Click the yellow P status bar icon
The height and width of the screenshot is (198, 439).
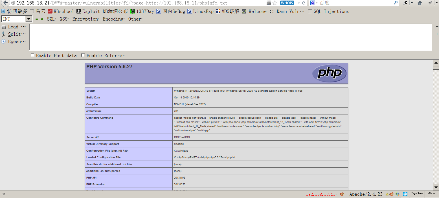[x=387, y=194]
